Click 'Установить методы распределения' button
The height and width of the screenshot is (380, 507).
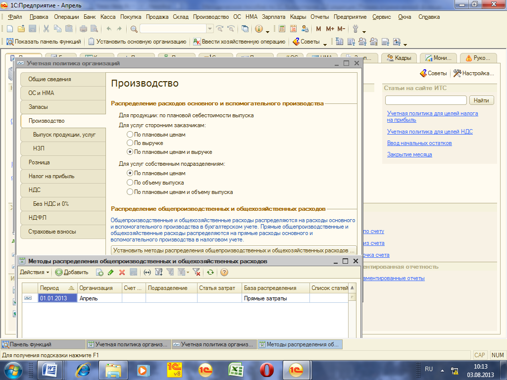click(x=234, y=250)
